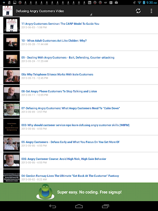The image size is (158, 211).
Task: Open the recent apps navigation button
Action: coord(105,206)
